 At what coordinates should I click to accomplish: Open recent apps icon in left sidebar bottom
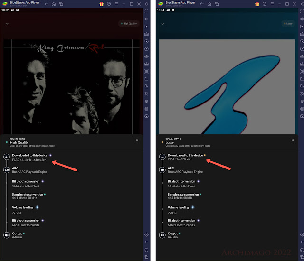(147, 257)
